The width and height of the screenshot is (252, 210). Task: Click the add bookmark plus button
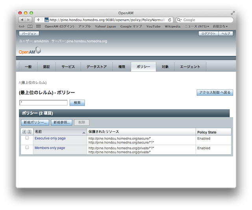[x=38, y=20]
